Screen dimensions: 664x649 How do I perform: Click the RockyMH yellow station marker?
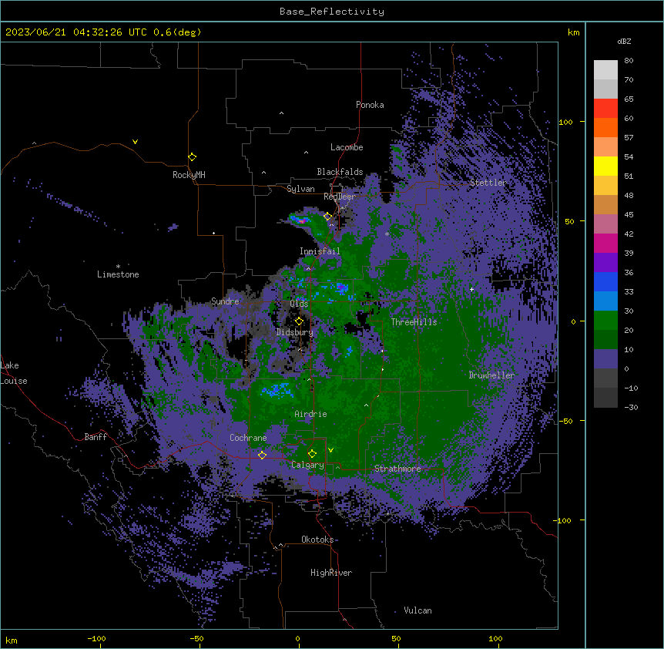pyautogui.click(x=192, y=156)
